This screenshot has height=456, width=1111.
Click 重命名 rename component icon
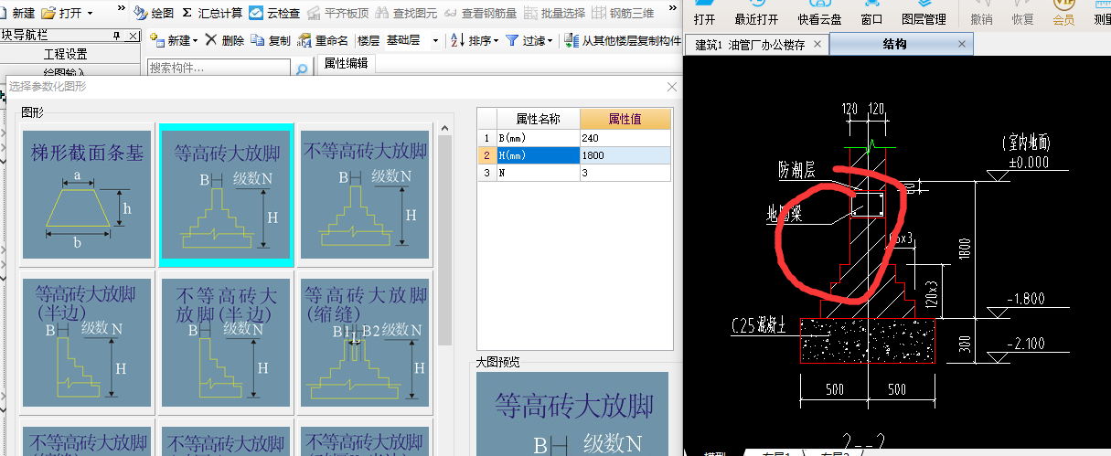pos(324,40)
